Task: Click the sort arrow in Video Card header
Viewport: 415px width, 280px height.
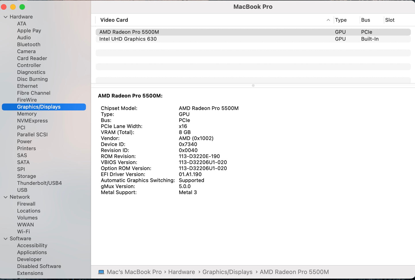Action: [328, 20]
